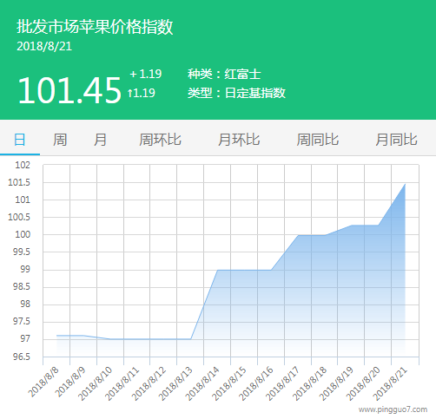436x419 pixels.
Task: Show the 月同比 tab
Action: click(396, 140)
